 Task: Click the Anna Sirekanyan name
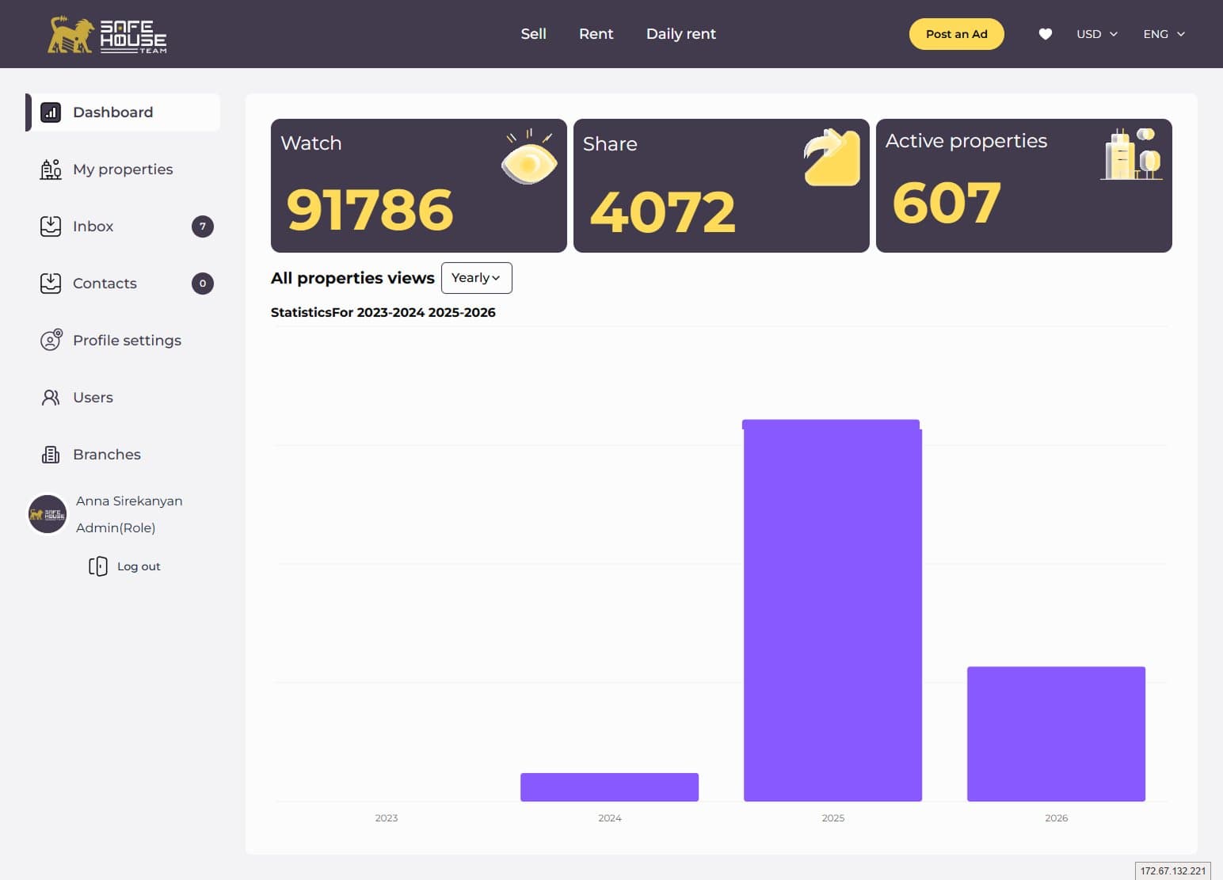pos(129,501)
